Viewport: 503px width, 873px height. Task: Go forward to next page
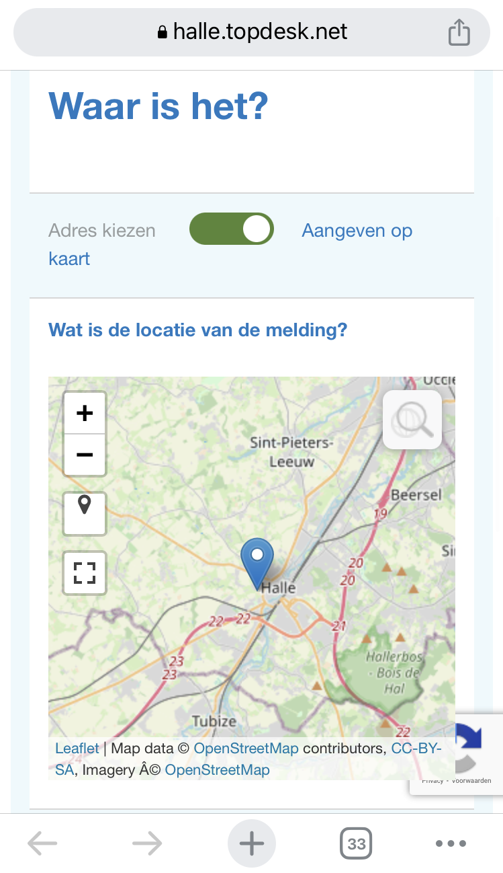(147, 843)
